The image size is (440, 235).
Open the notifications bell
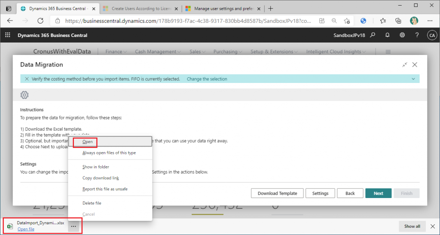coord(387,35)
